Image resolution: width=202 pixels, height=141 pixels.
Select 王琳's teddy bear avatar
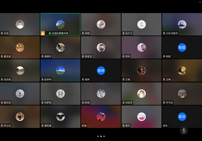[182, 70]
